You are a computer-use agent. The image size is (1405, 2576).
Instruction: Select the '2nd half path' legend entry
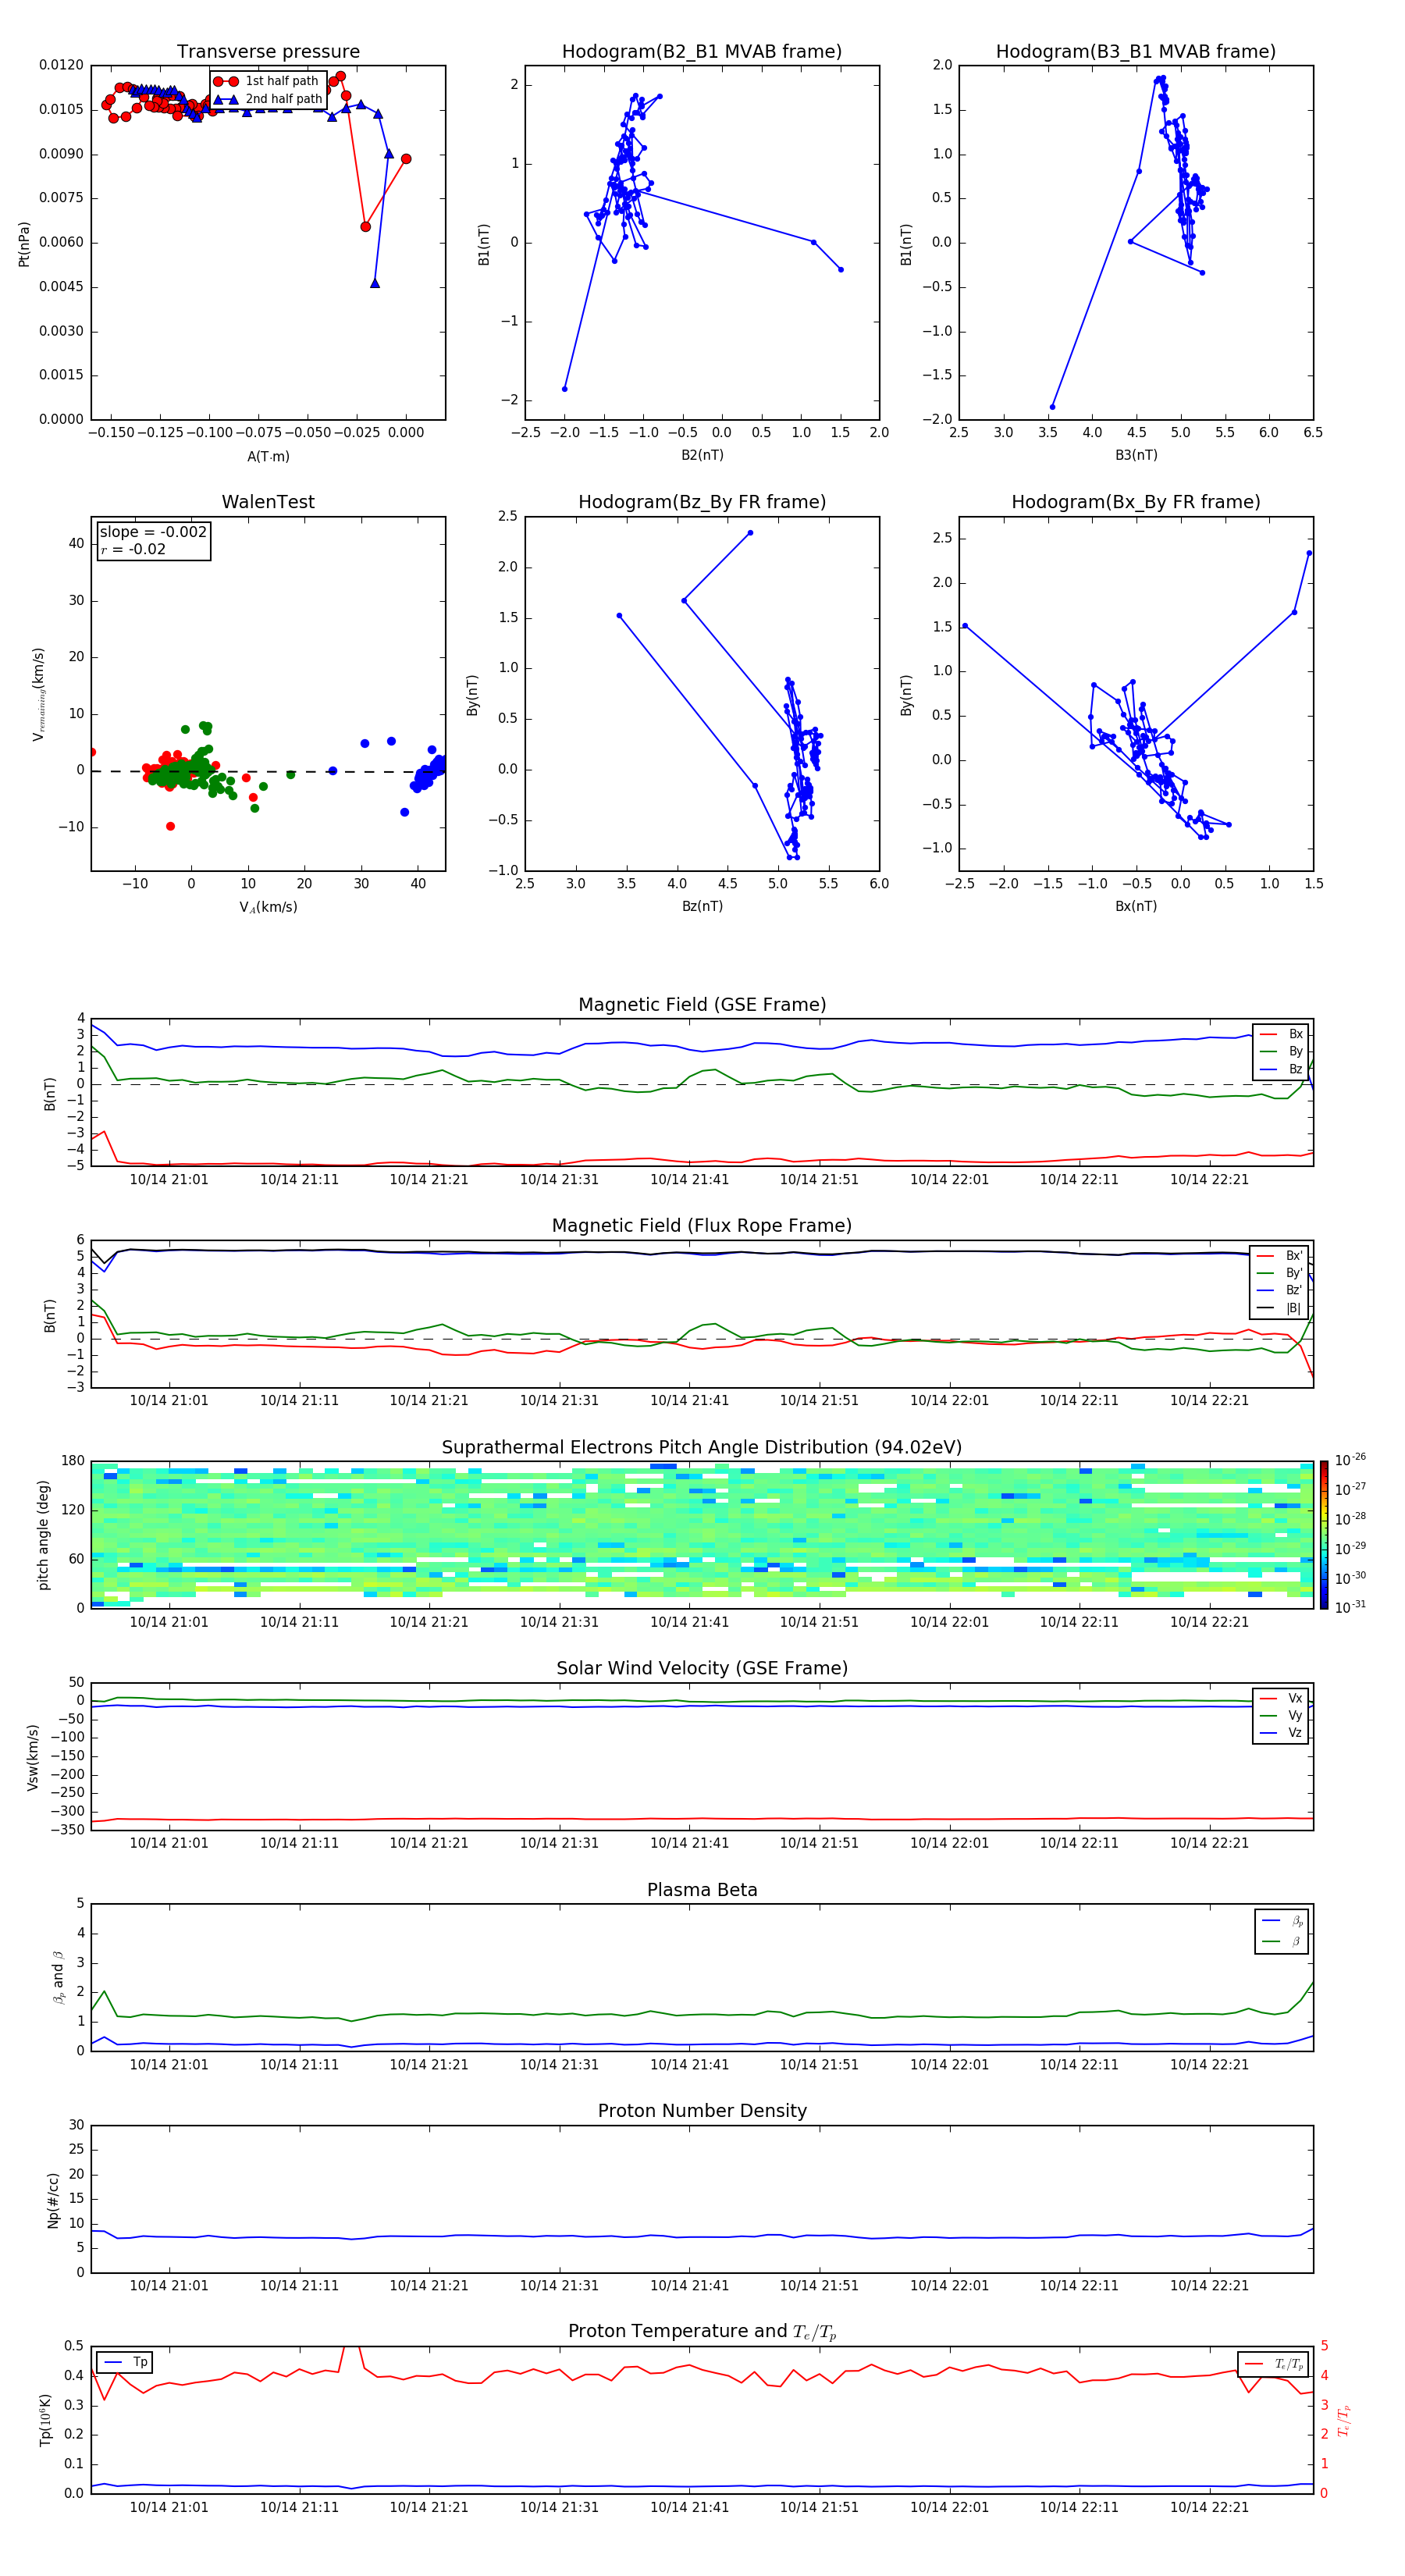point(268,99)
